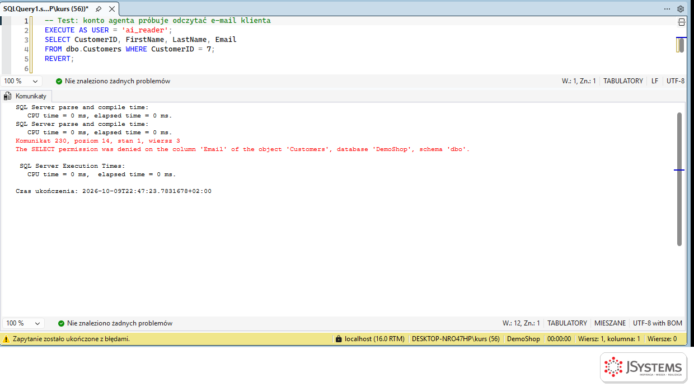Click the '00:00:00' elapsed time entry
This screenshot has height=387, width=694.
pos(559,339)
